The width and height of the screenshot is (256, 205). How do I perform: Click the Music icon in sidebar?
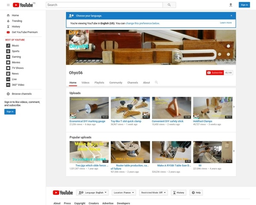(8, 46)
